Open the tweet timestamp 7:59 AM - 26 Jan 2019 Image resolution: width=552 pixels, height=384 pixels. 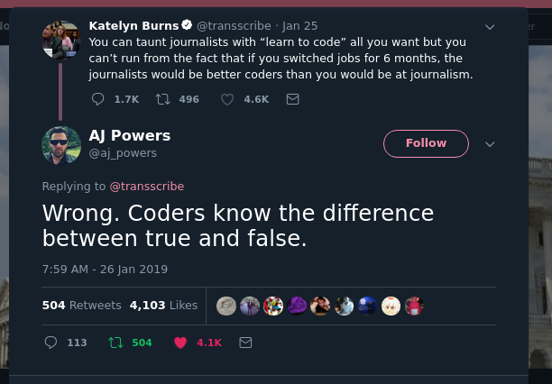[105, 270]
